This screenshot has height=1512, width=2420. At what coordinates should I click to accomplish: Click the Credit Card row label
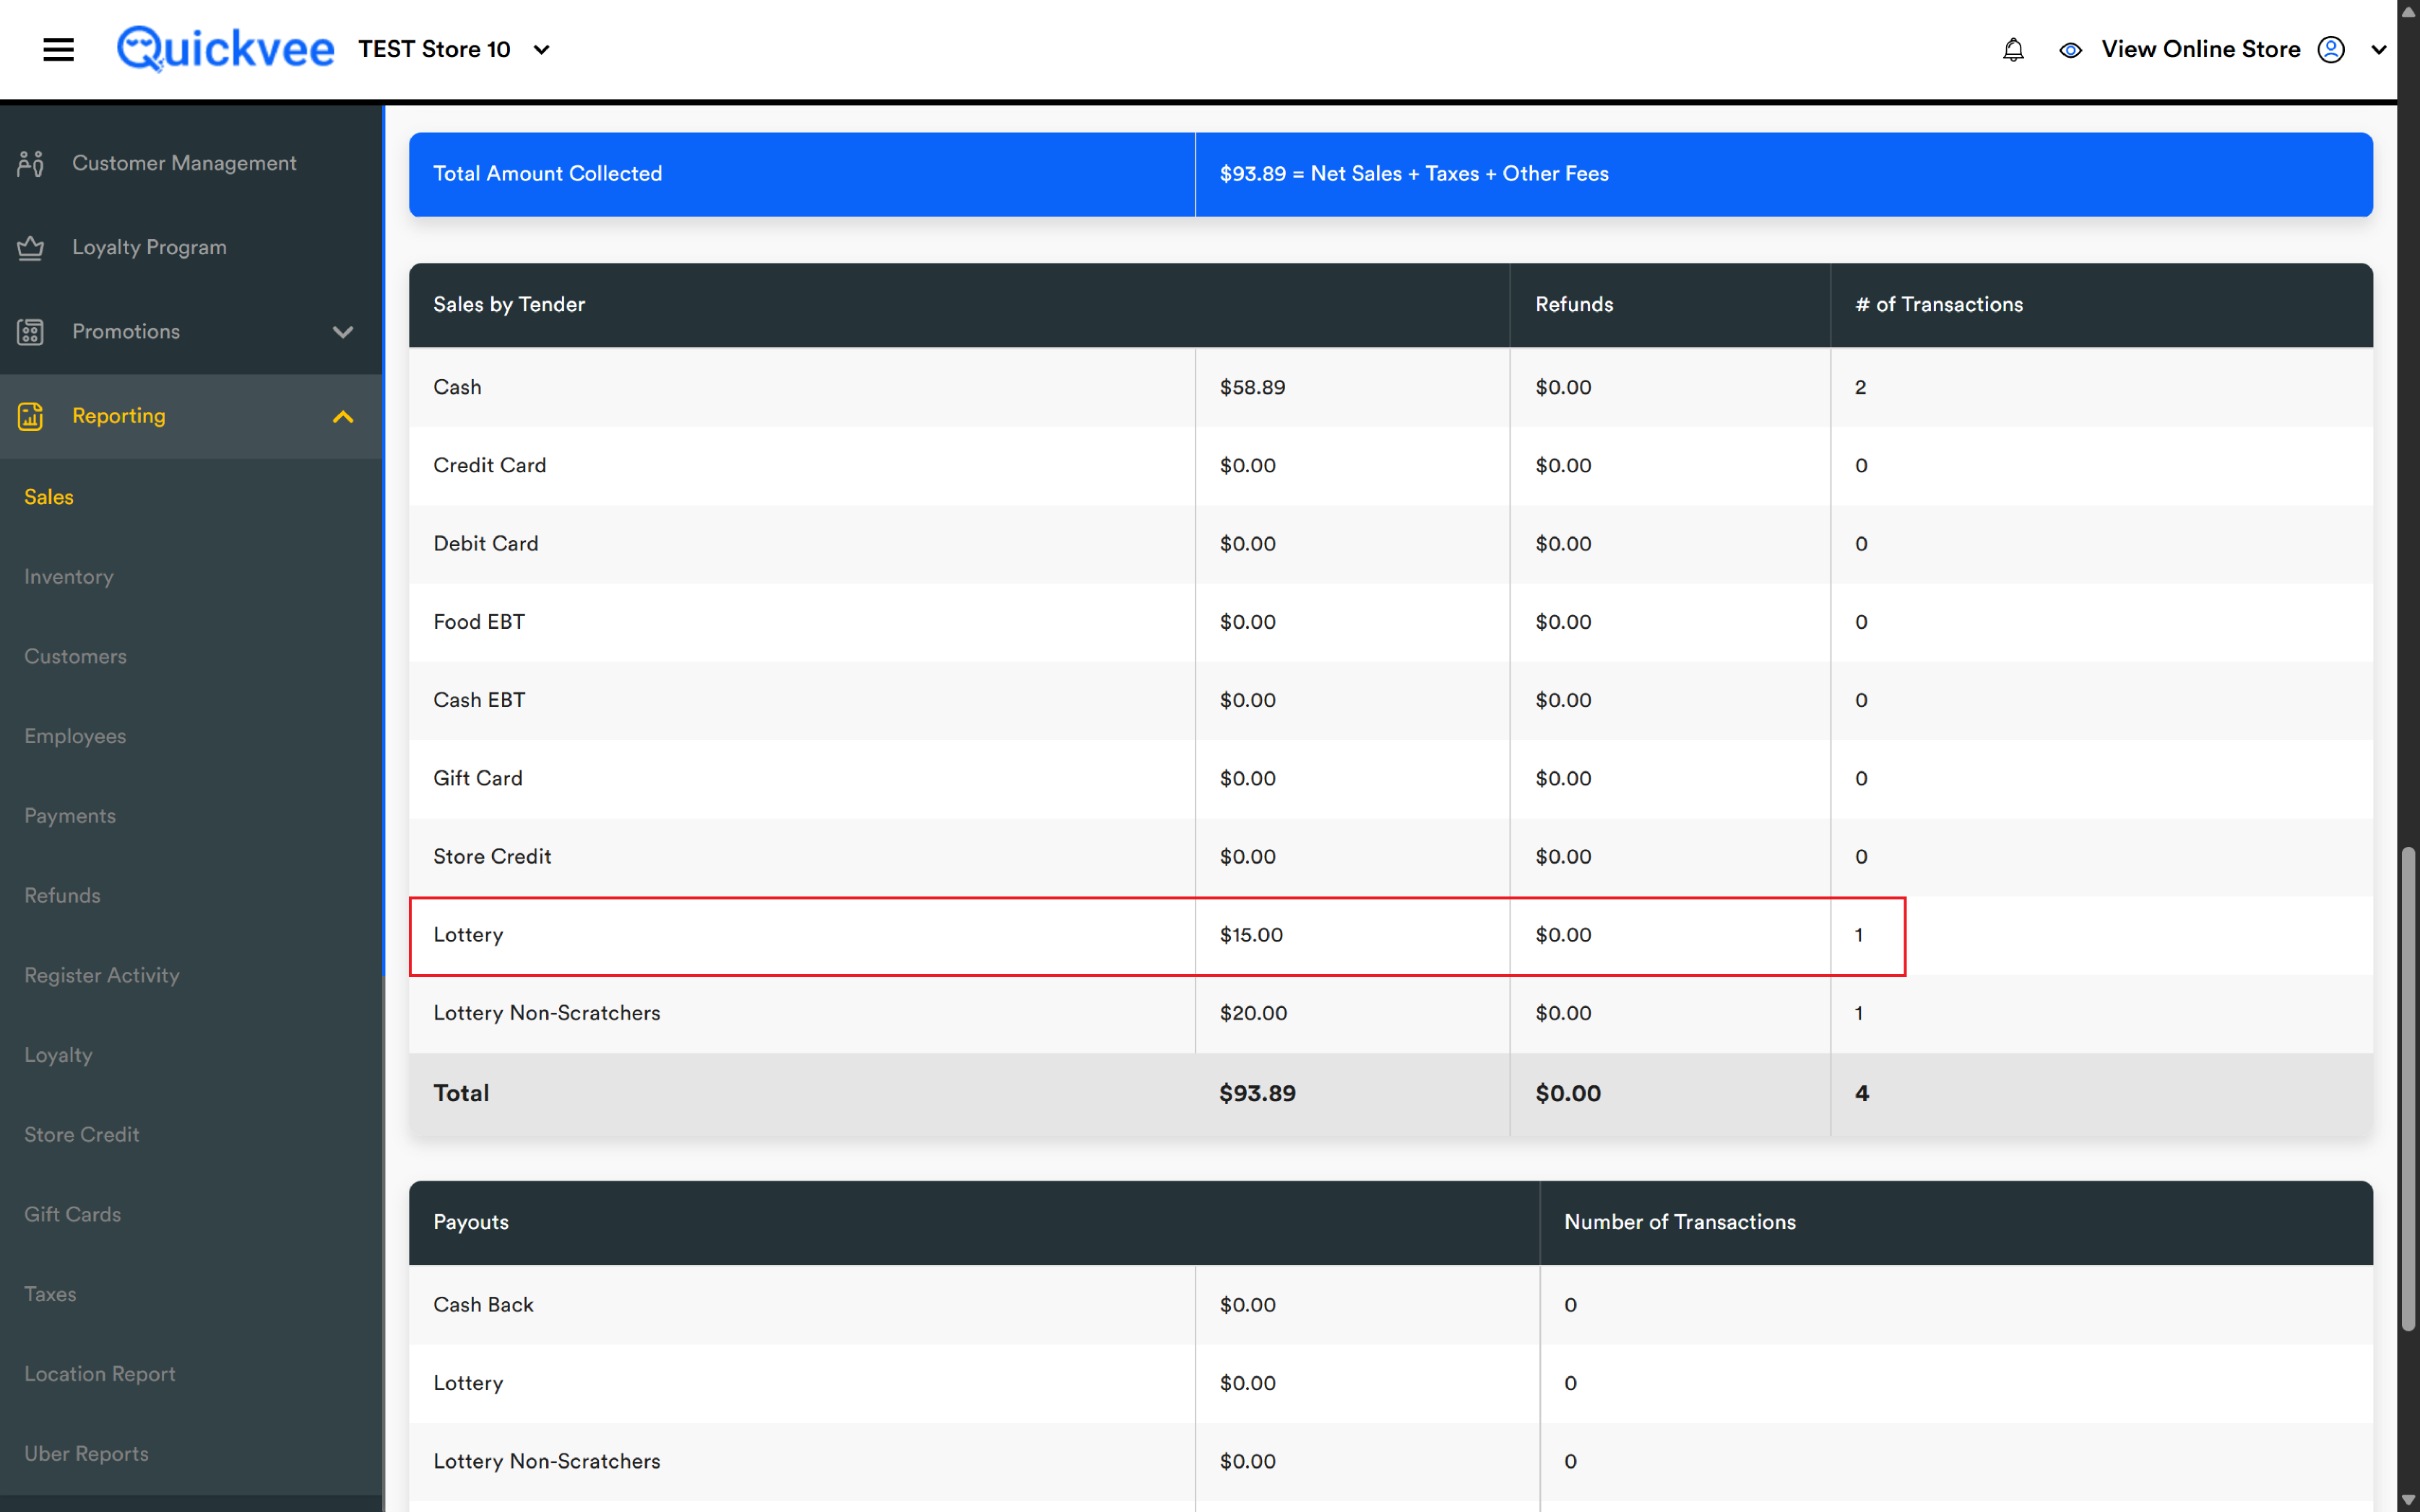tap(491, 465)
